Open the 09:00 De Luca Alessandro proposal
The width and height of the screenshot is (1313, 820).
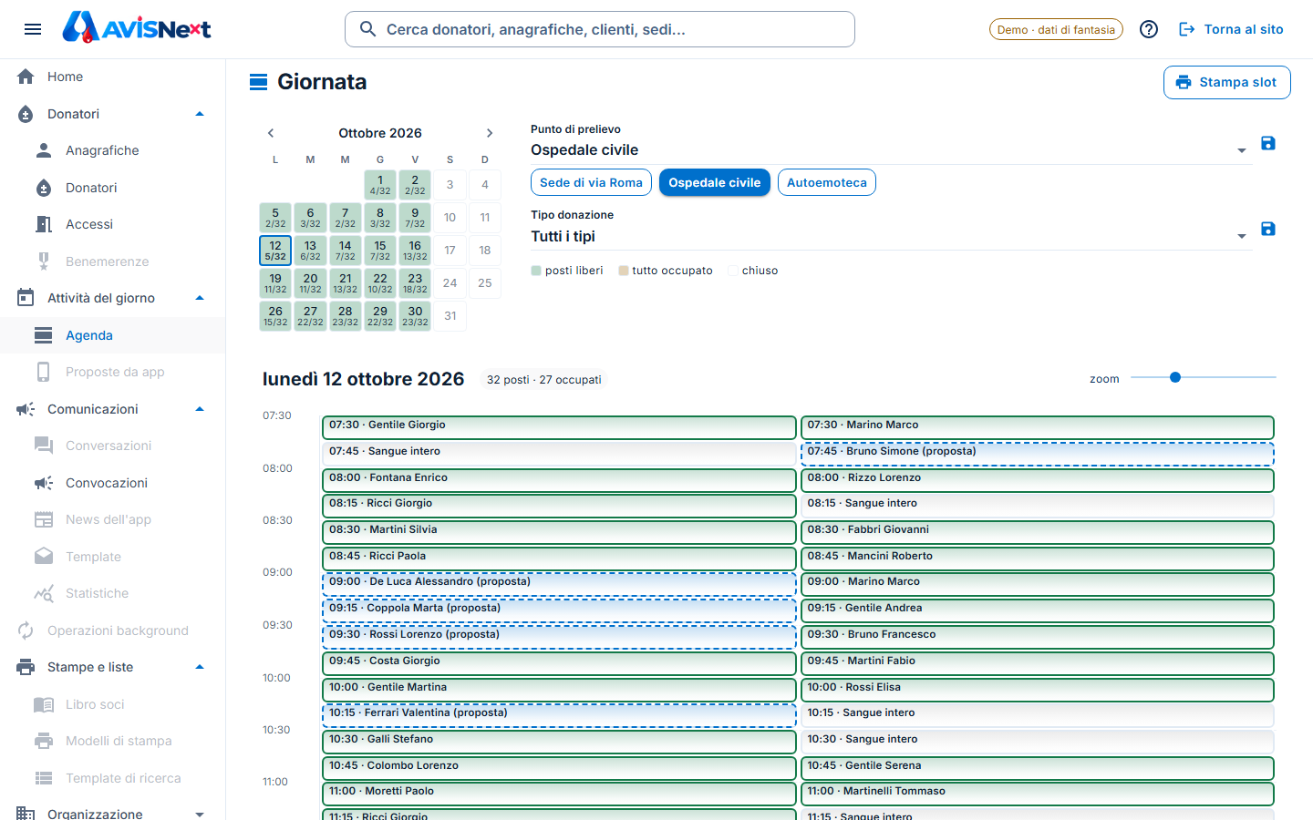(x=559, y=584)
